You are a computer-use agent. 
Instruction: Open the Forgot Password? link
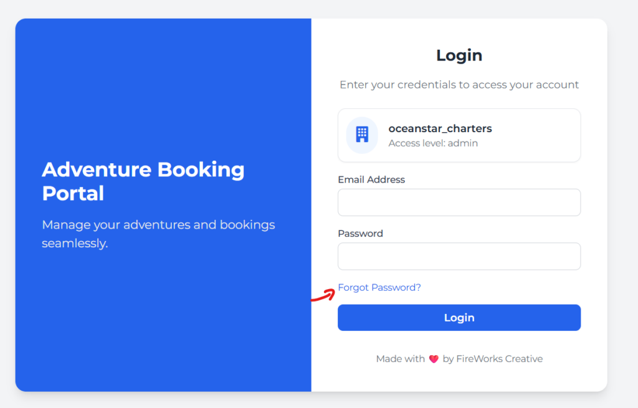click(379, 287)
